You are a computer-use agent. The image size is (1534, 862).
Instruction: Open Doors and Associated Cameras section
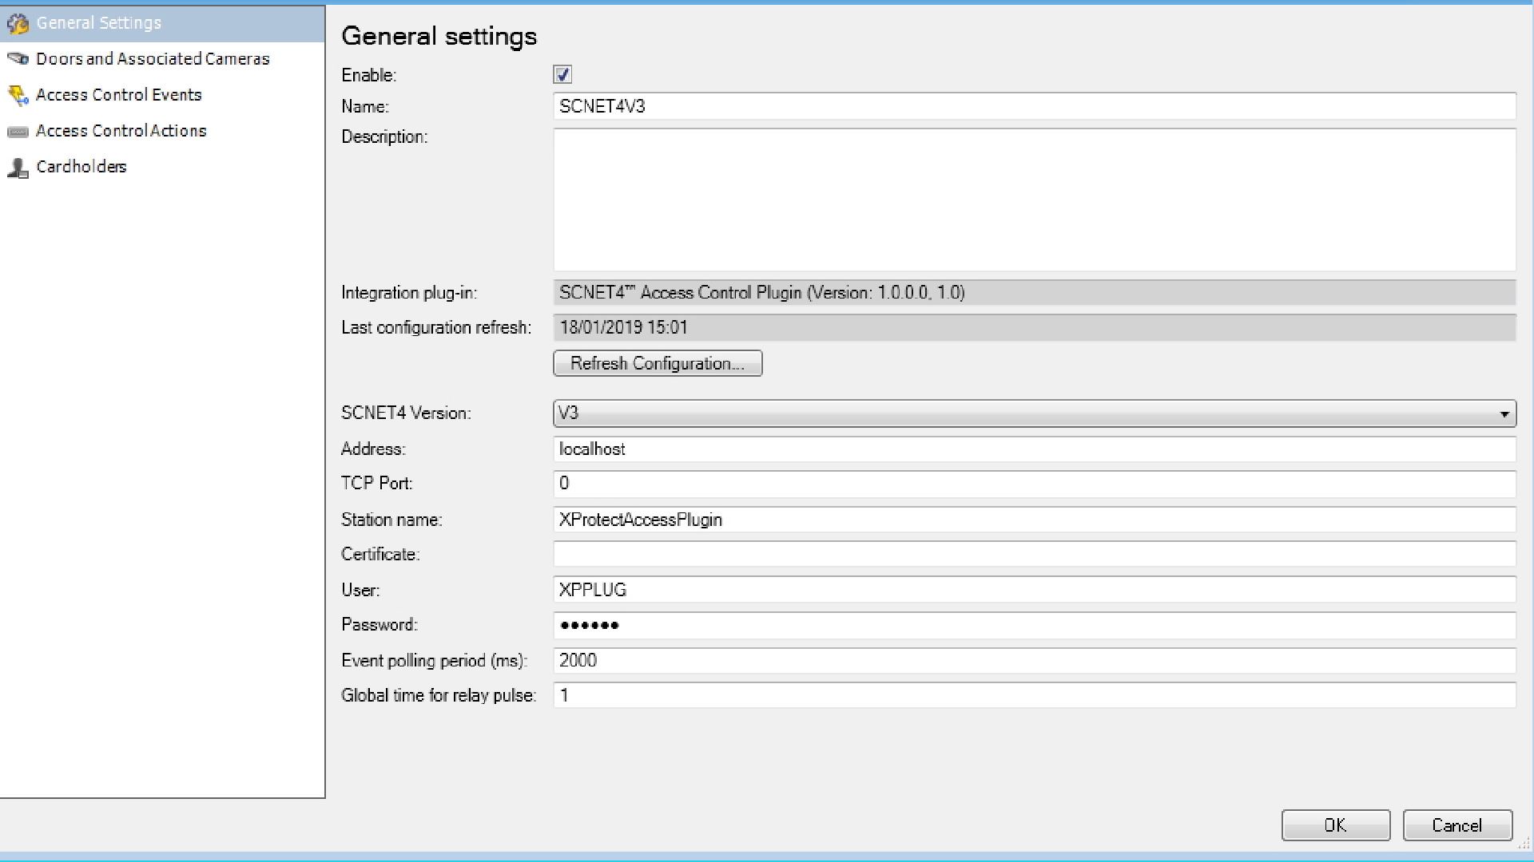click(162, 59)
